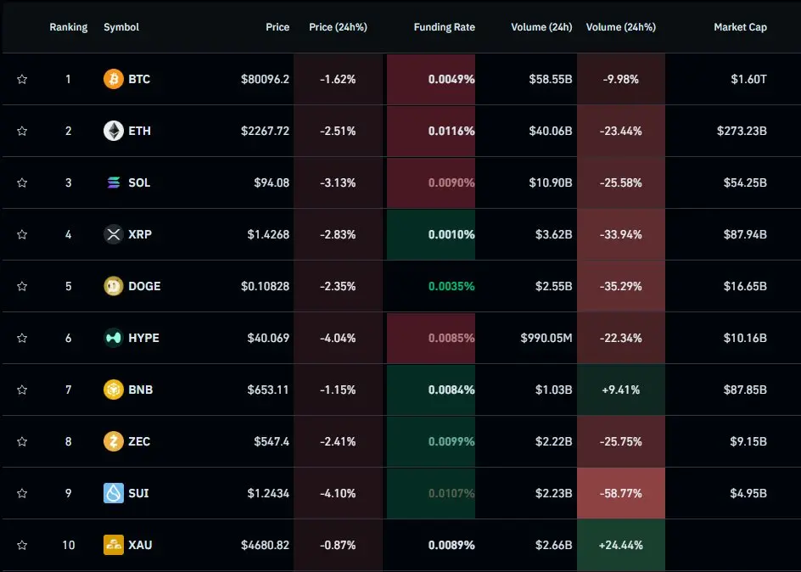Add HYPE to favorites via star
Viewport: 801px width, 572px height.
22,338
